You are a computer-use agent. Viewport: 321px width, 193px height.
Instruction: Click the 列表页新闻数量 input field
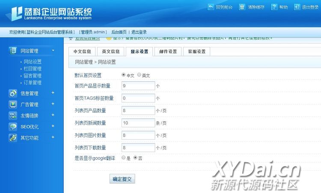pyautogui.click(x=138, y=123)
